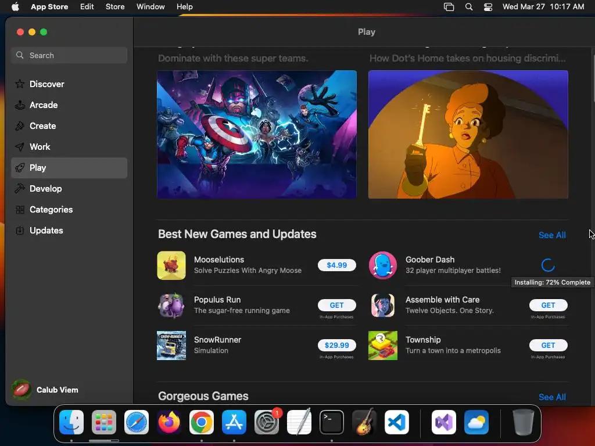
Task: Click the Populus Run title text
Action: 217,300
